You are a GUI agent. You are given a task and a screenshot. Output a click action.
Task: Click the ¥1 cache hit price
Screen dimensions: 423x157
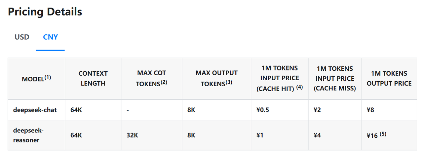(x=280, y=135)
